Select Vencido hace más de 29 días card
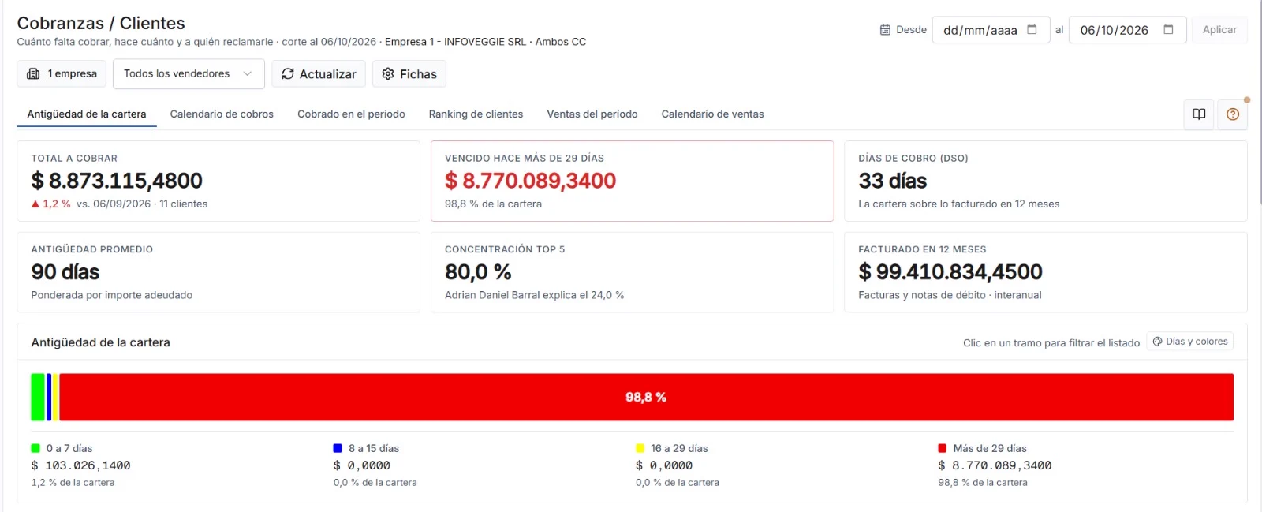Viewport: 1262px width, 512px height. coord(632,181)
